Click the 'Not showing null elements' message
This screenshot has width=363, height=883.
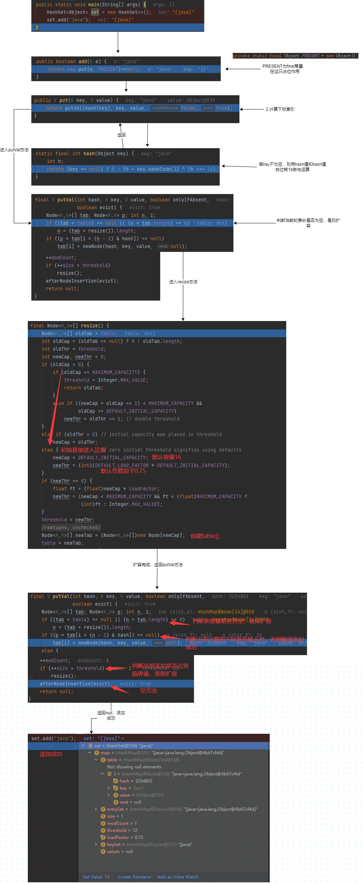pyautogui.click(x=134, y=767)
